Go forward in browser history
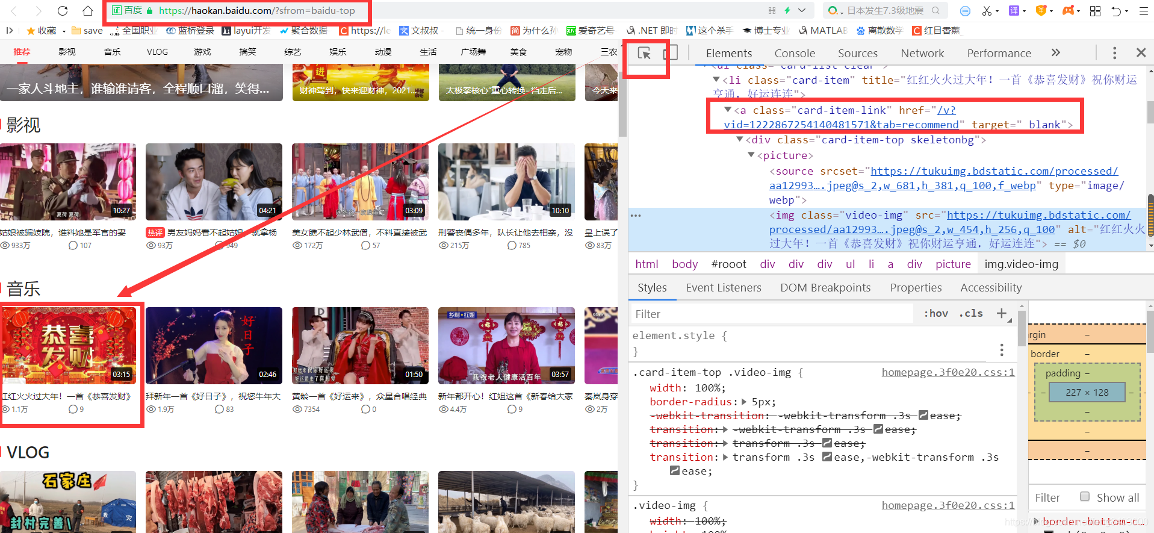Screen dimensions: 1154x533 click(x=39, y=11)
